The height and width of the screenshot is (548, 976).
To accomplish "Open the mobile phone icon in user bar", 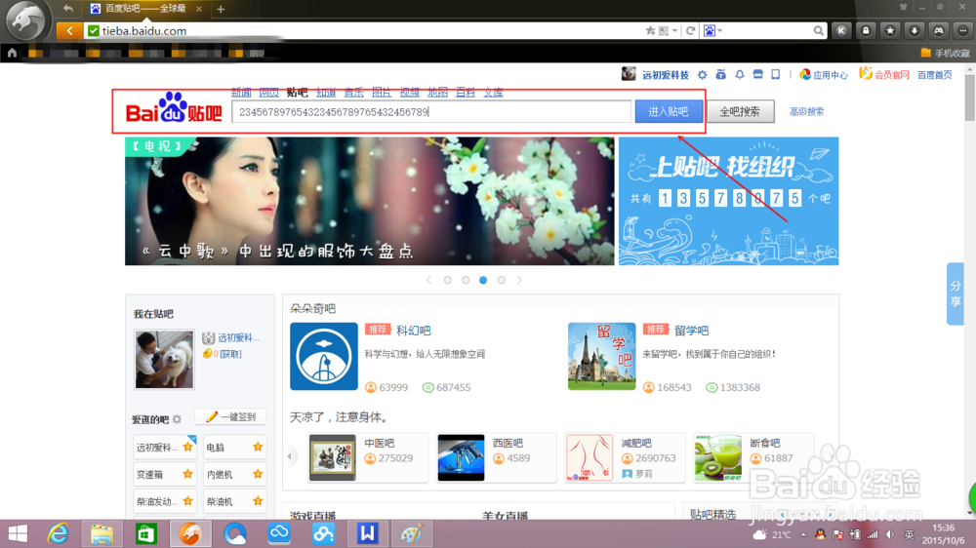I will pyautogui.click(x=776, y=75).
